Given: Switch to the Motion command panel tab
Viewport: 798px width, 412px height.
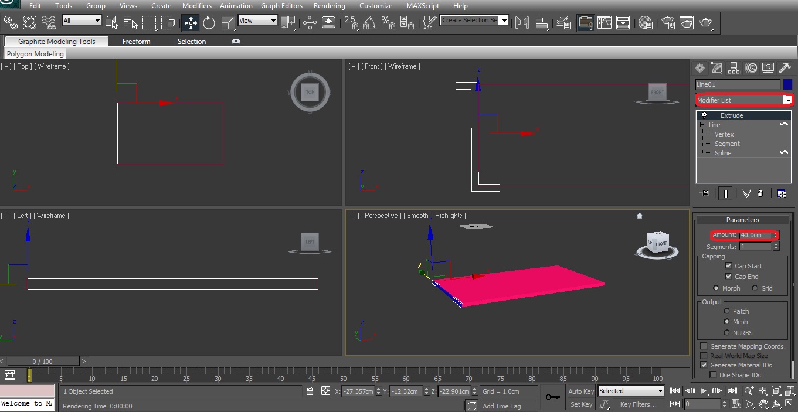Looking at the screenshot, I should 751,68.
